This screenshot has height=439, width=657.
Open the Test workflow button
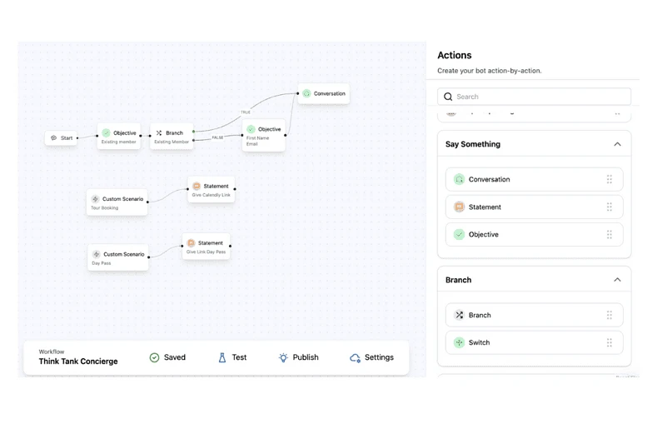[x=232, y=357]
